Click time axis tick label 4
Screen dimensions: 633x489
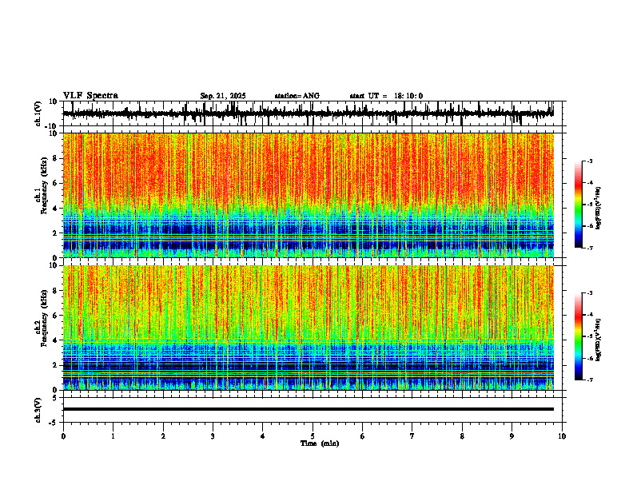click(x=262, y=436)
